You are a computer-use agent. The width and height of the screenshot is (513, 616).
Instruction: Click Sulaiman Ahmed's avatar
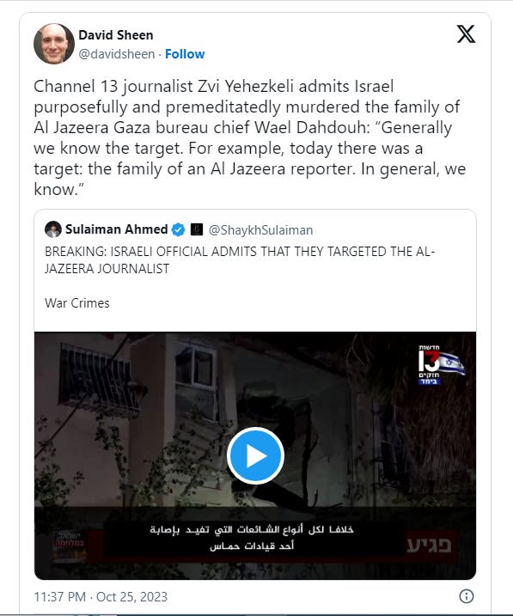[x=53, y=229]
